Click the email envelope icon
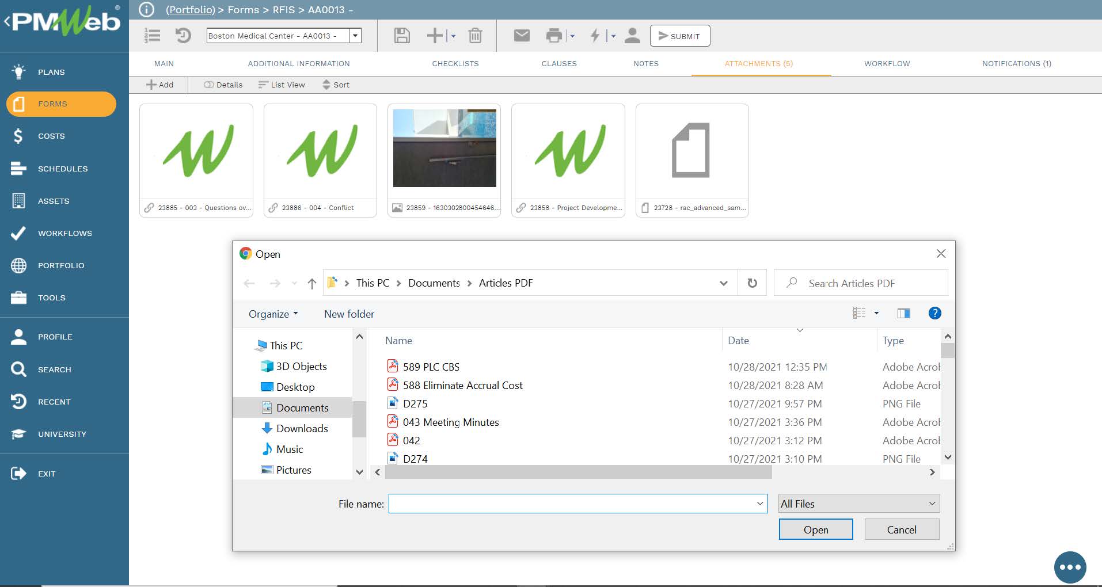Image resolution: width=1102 pixels, height=587 pixels. (521, 36)
